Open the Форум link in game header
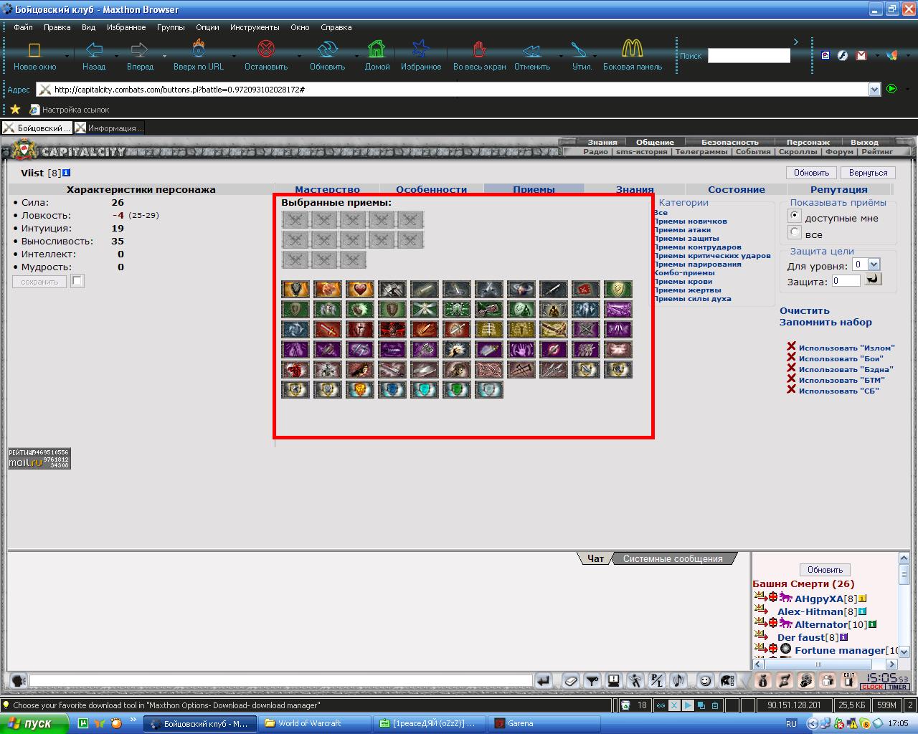The image size is (918, 734). 839,151
